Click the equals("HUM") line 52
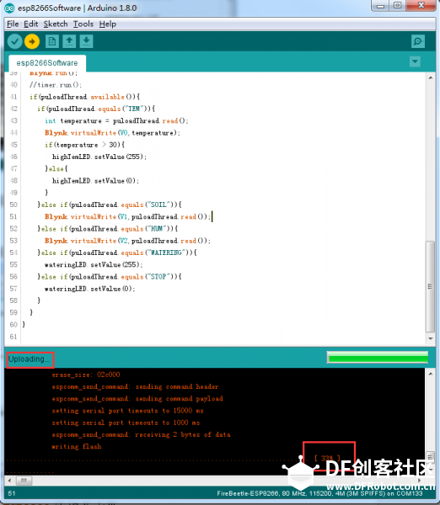Image resolution: width=440 pixels, height=505 pixels. (108, 229)
